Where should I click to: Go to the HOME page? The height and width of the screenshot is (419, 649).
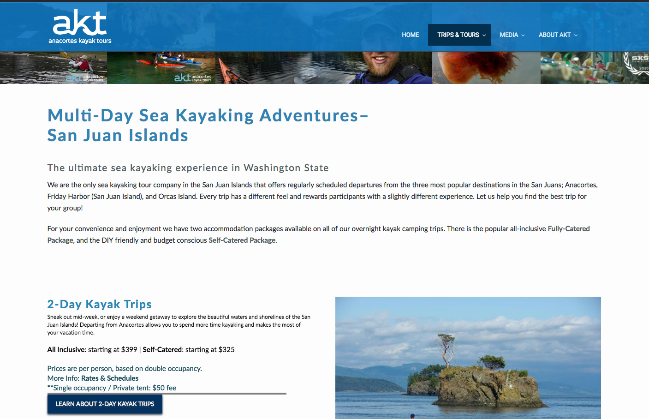click(x=410, y=35)
